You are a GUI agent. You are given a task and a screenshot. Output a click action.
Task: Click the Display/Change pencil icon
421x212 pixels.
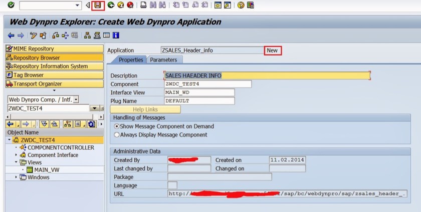(34, 35)
